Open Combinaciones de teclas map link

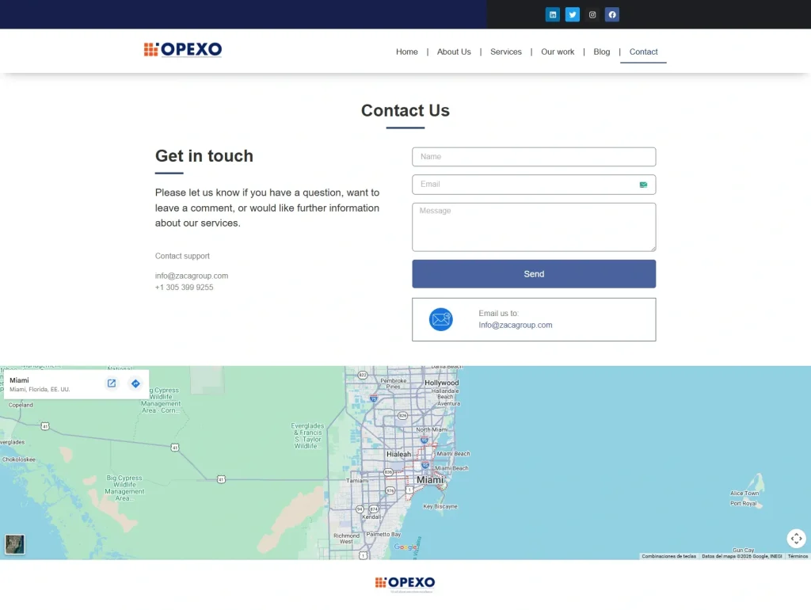[x=668, y=556]
